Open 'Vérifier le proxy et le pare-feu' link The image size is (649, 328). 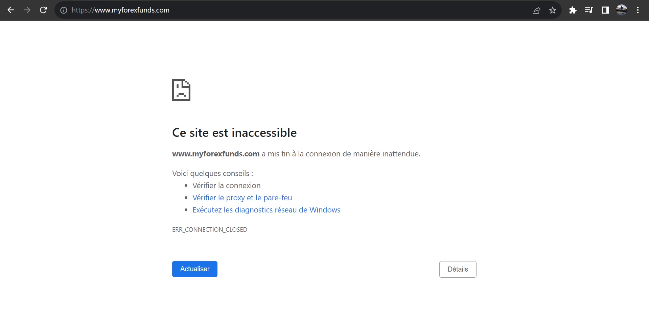pyautogui.click(x=242, y=198)
